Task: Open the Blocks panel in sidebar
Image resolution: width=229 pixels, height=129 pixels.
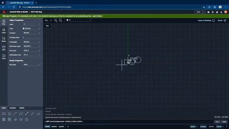Action: [x=4, y=39]
